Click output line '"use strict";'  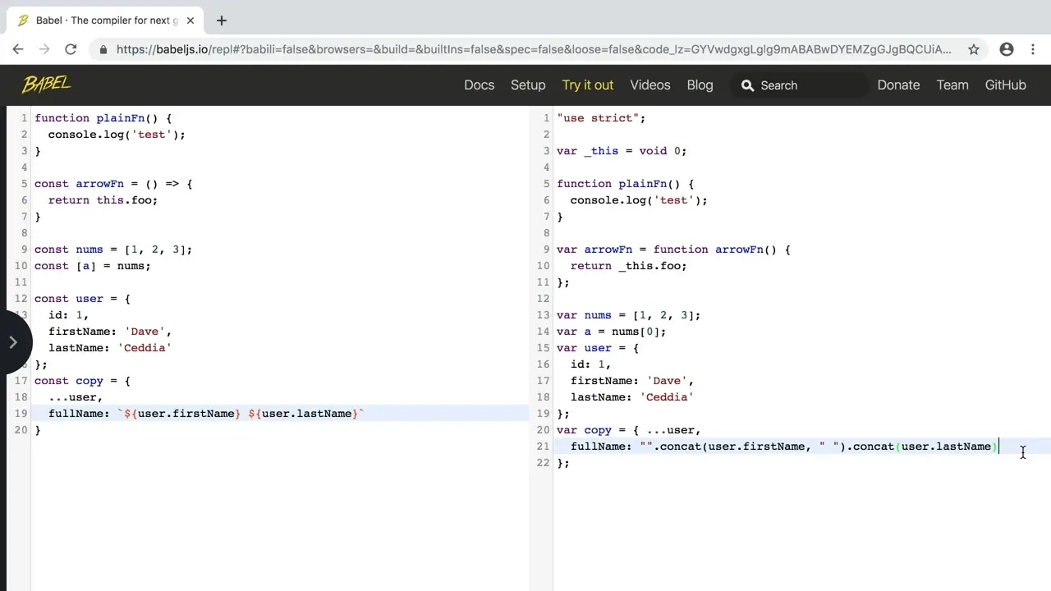click(601, 118)
